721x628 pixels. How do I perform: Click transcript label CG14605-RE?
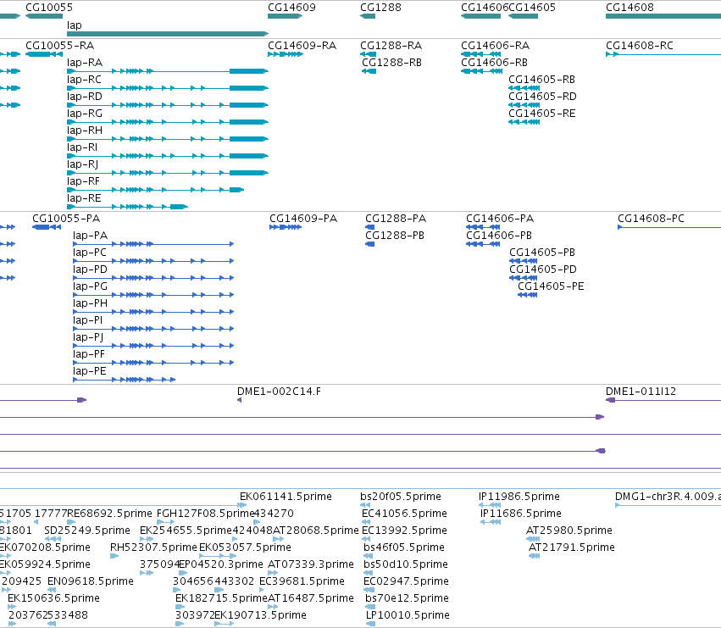pos(542,114)
